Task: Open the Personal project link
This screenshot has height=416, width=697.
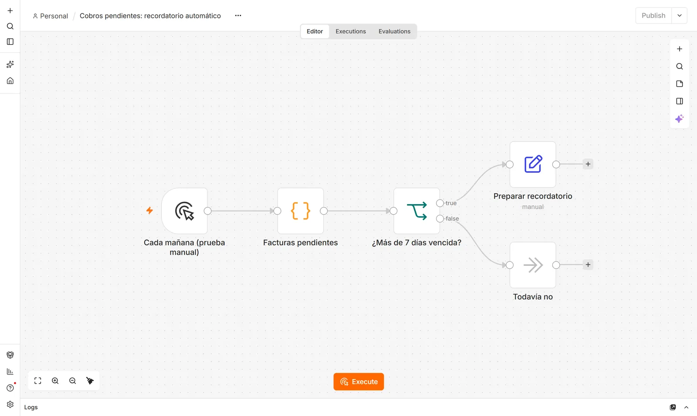Action: (x=51, y=16)
